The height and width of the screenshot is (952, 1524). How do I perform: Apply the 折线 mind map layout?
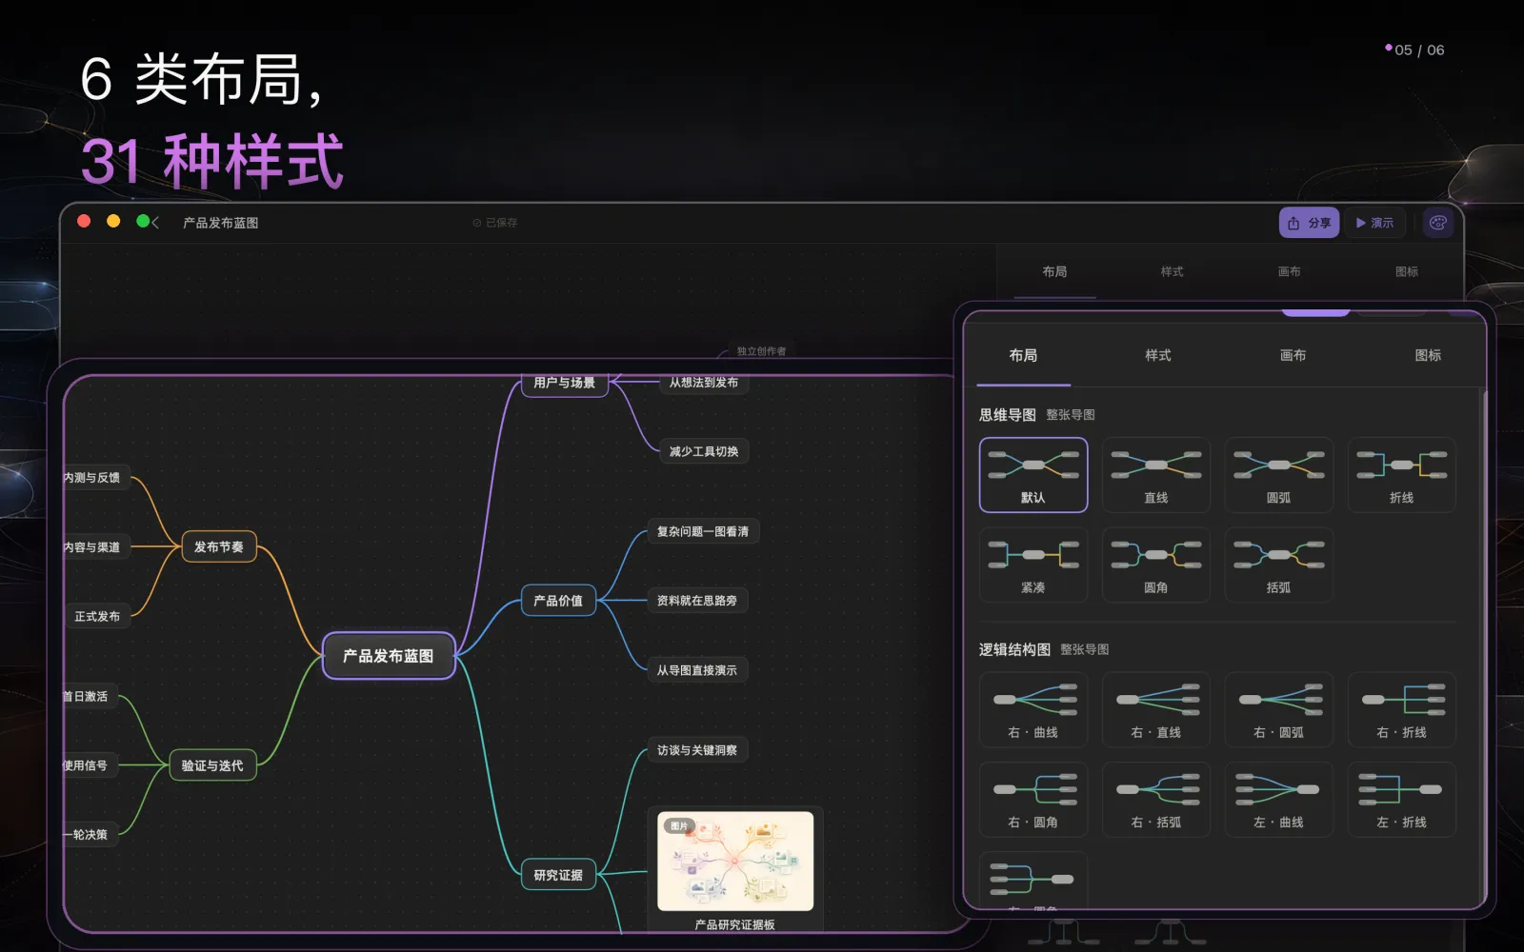pos(1402,475)
